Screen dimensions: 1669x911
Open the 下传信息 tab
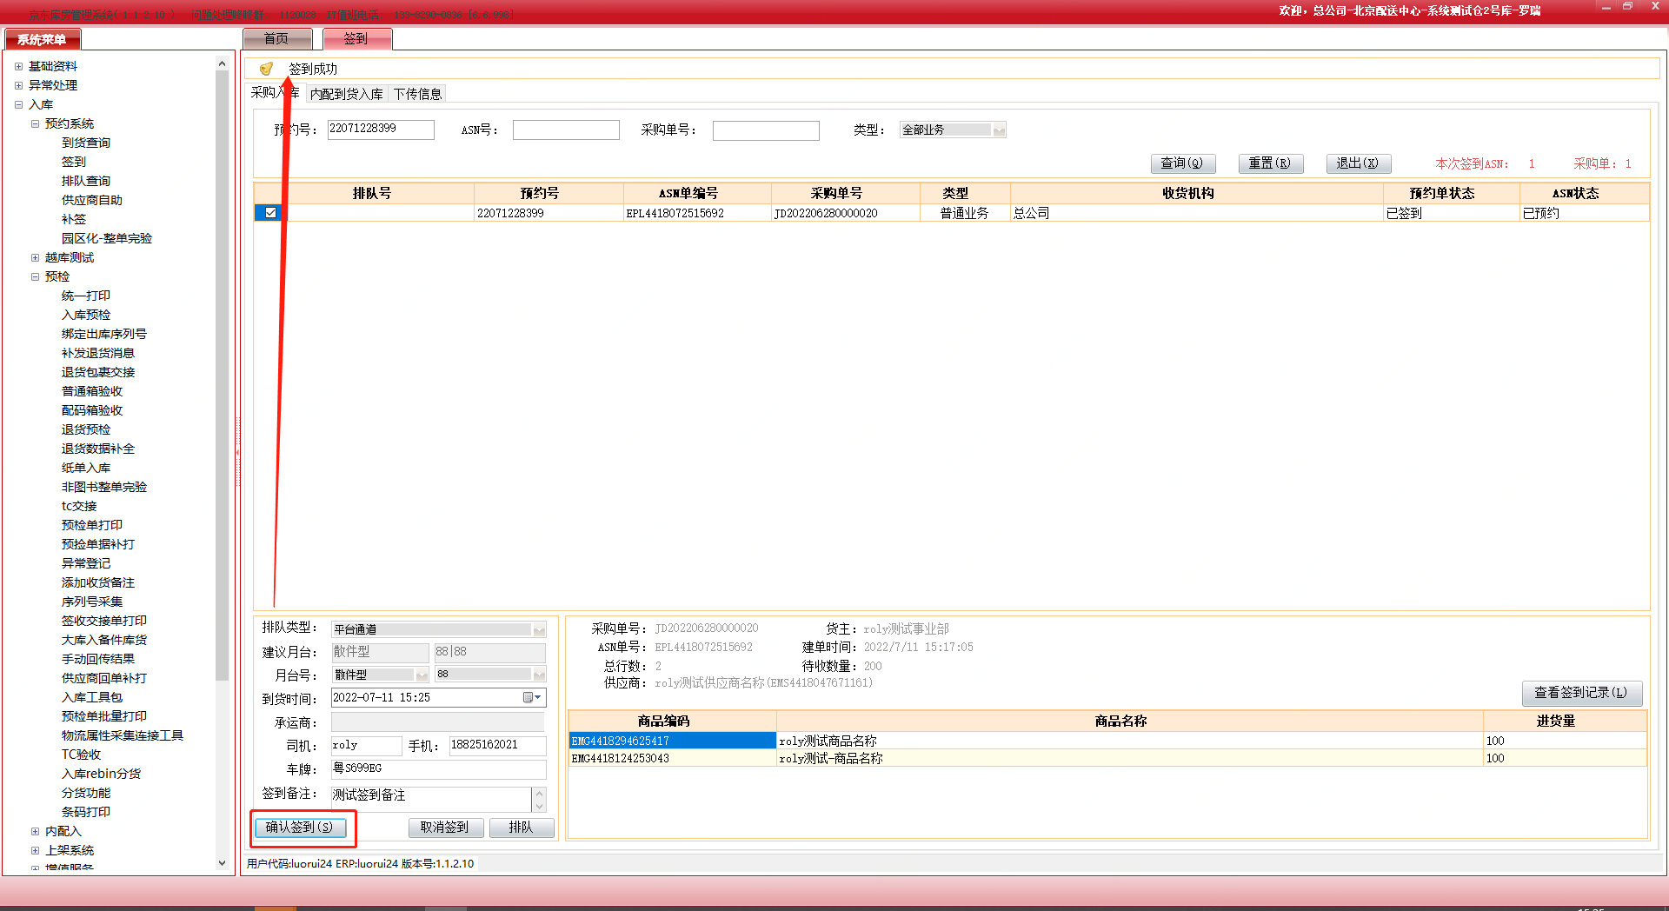click(x=417, y=94)
